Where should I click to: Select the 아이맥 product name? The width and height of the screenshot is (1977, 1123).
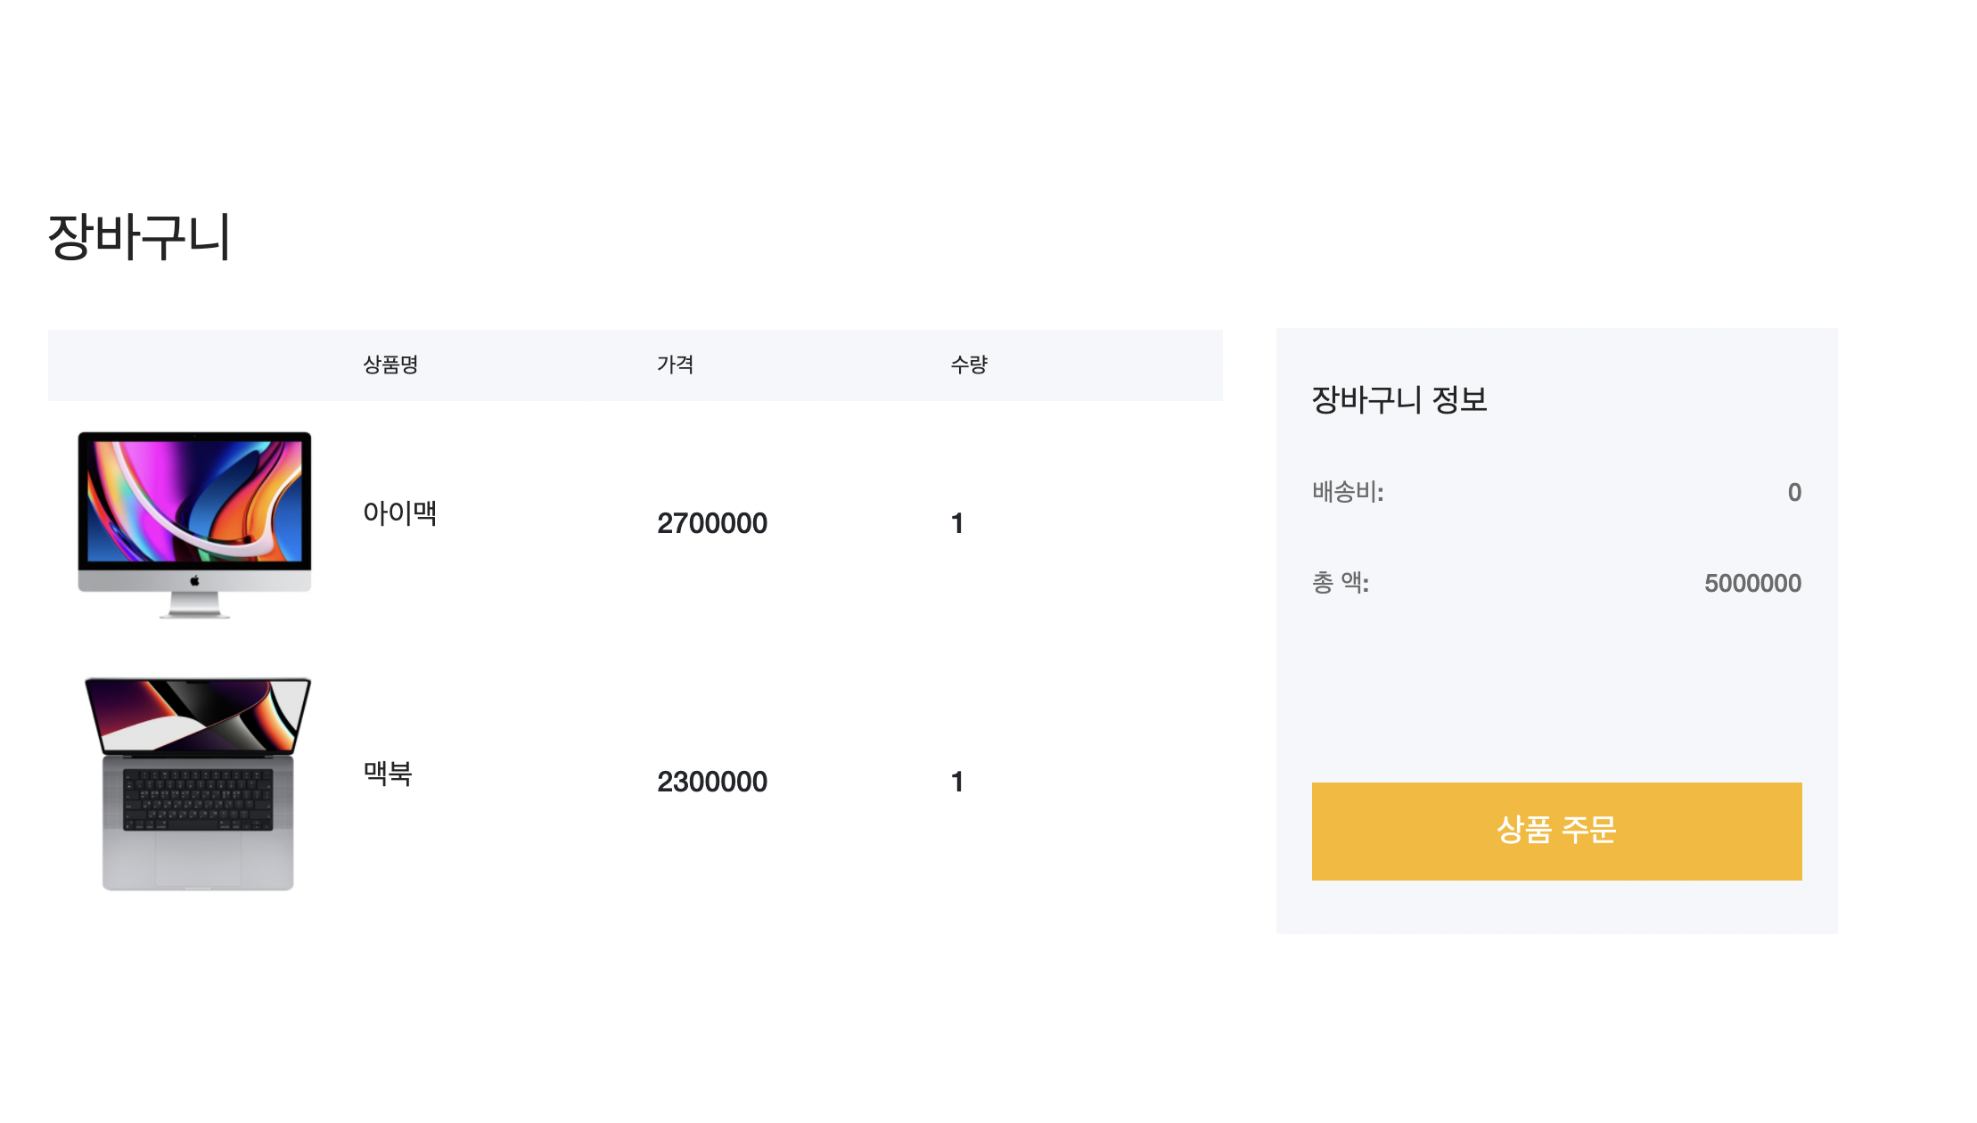click(x=401, y=513)
